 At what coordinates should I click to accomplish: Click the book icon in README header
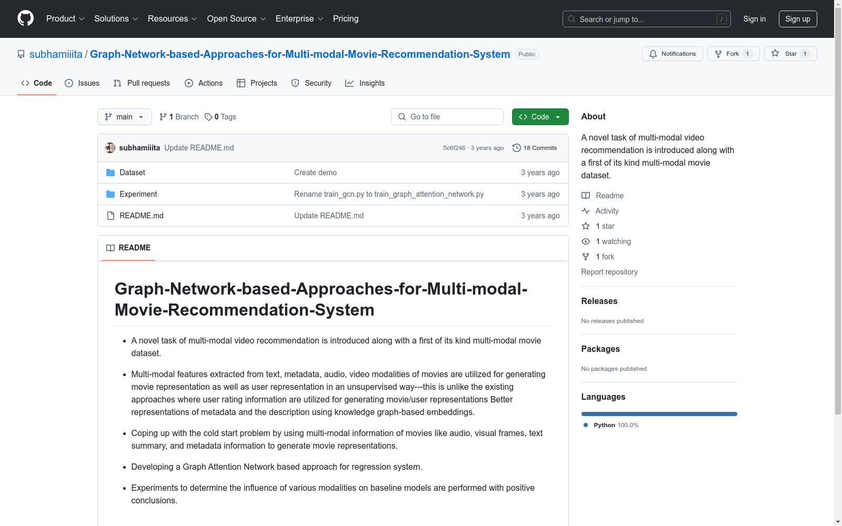111,248
